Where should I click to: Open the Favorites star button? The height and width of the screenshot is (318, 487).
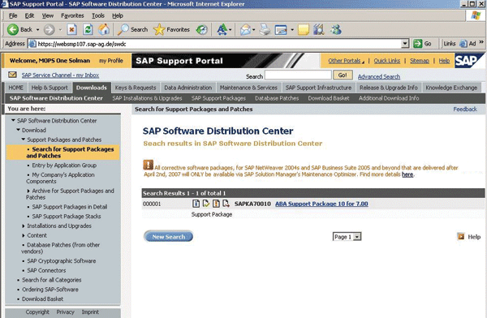pyautogui.click(x=171, y=30)
